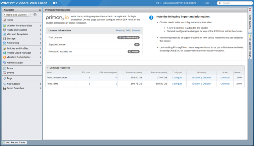Screen dimensions: 254x146
Task: Expand Hosts and Clusters chevron
Action: coord(40,30)
